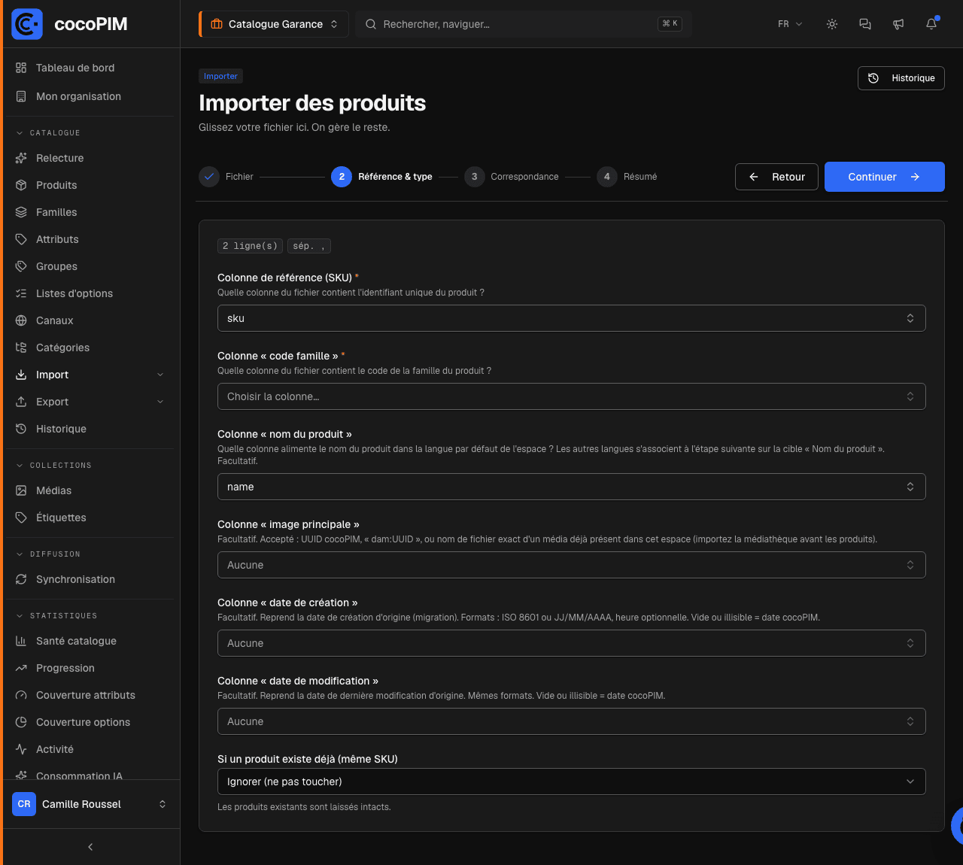Viewport: 963px width, 865px height.
Task: Choose the code famille column dropdown
Action: (571, 396)
